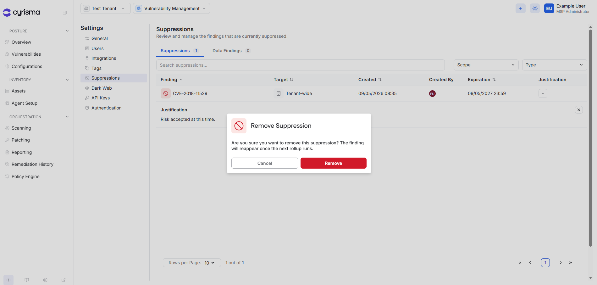Image resolution: width=597 pixels, height=285 pixels.
Task: Change Rows per Page dropdown
Action: pos(192,263)
